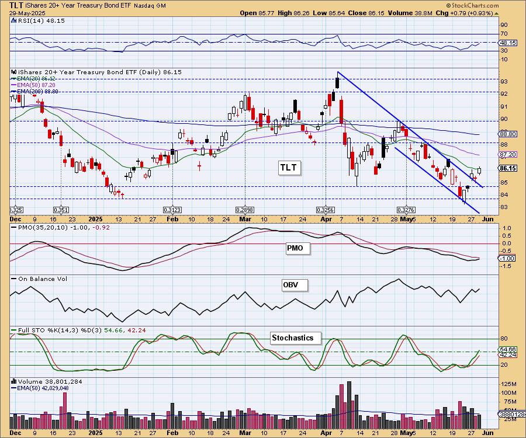526x438 pixels.
Task: Click the 0.3276 dividend marker
Action: (x=406, y=210)
